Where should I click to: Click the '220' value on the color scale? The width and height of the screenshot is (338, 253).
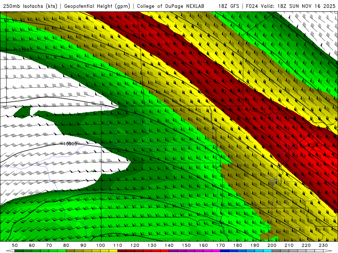click(306, 245)
